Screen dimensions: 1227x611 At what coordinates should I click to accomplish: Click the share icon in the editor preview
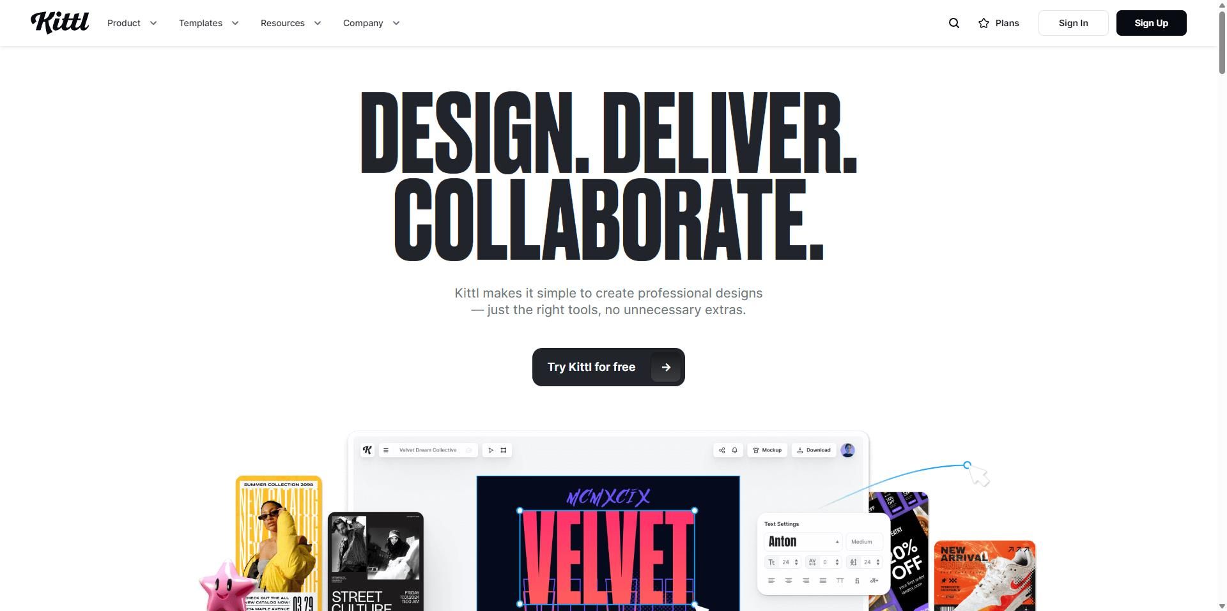pyautogui.click(x=722, y=450)
